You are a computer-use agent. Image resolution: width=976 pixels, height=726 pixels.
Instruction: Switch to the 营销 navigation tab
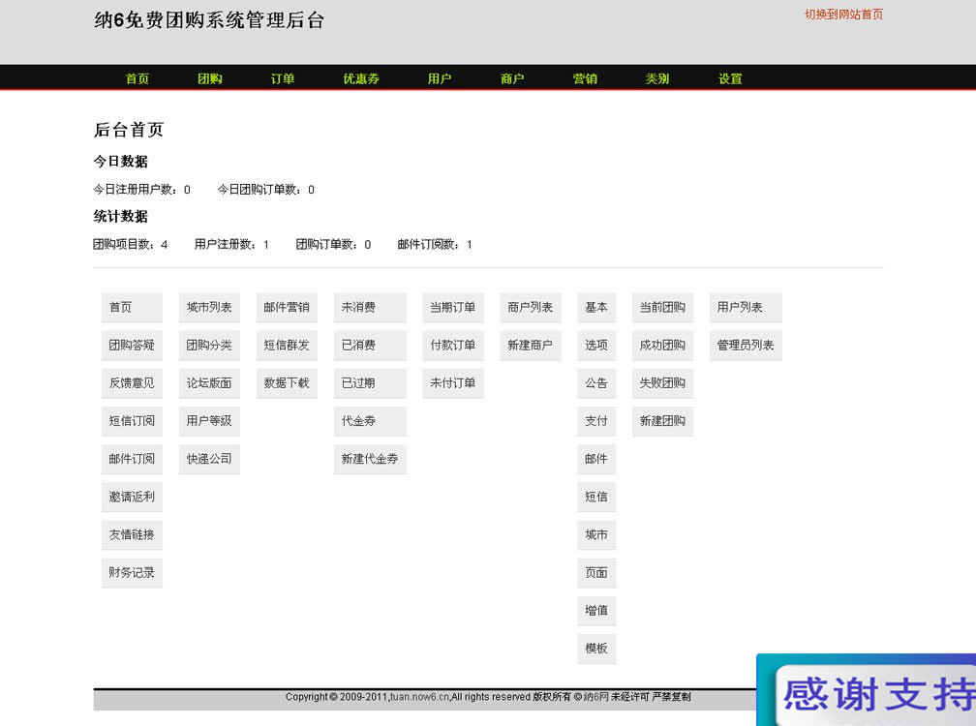[585, 78]
